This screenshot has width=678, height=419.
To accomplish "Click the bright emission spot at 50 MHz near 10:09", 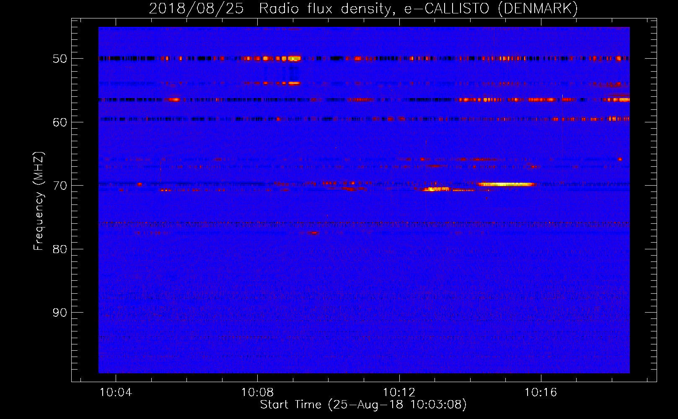I will (x=294, y=58).
